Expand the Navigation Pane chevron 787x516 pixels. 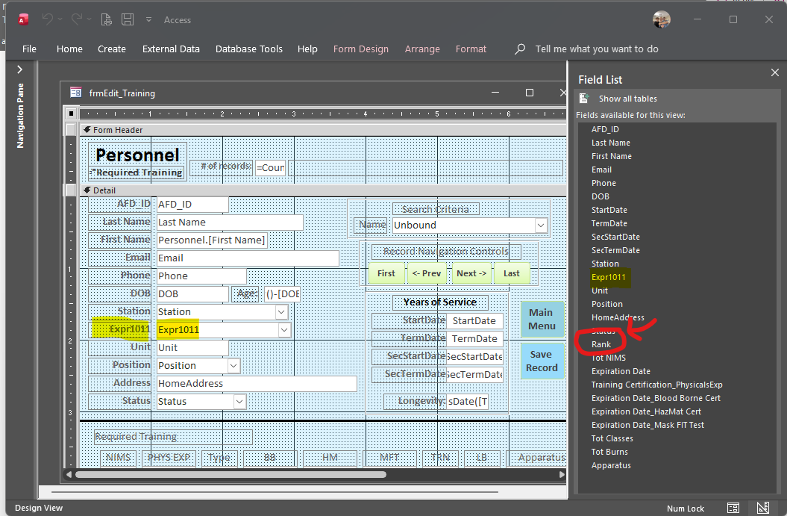tap(20, 69)
